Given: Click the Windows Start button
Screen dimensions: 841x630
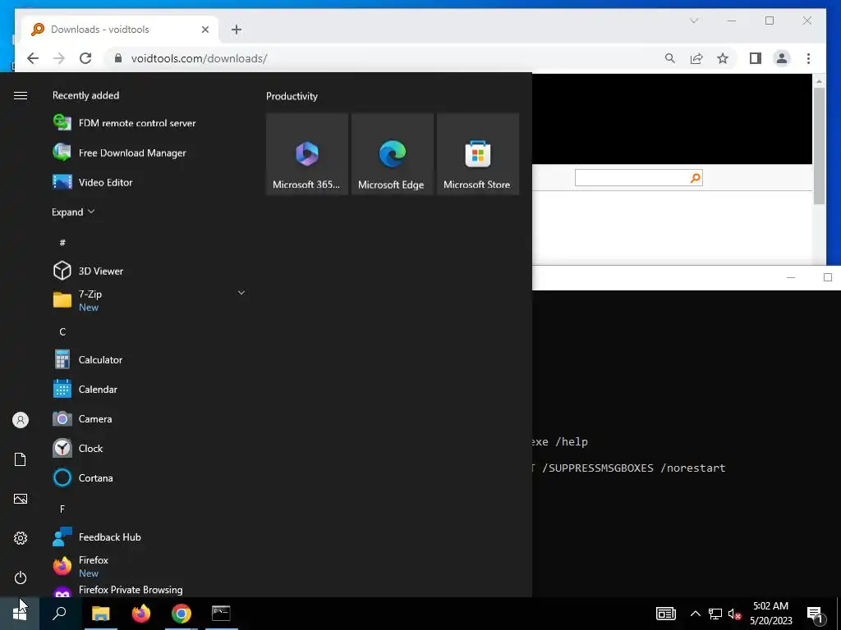Looking at the screenshot, I should click(x=20, y=614).
